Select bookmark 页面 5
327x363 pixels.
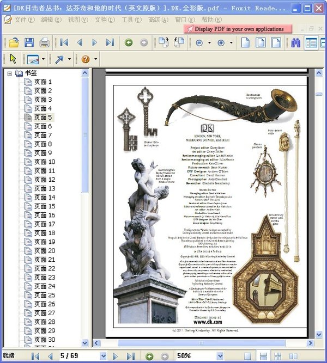click(43, 118)
